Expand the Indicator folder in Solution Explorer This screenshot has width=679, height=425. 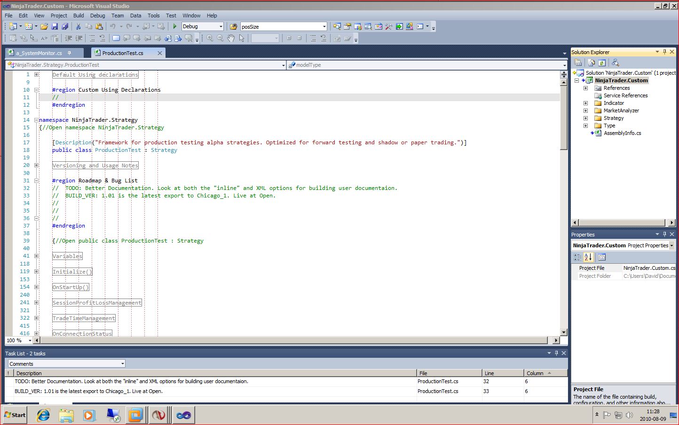pos(585,103)
